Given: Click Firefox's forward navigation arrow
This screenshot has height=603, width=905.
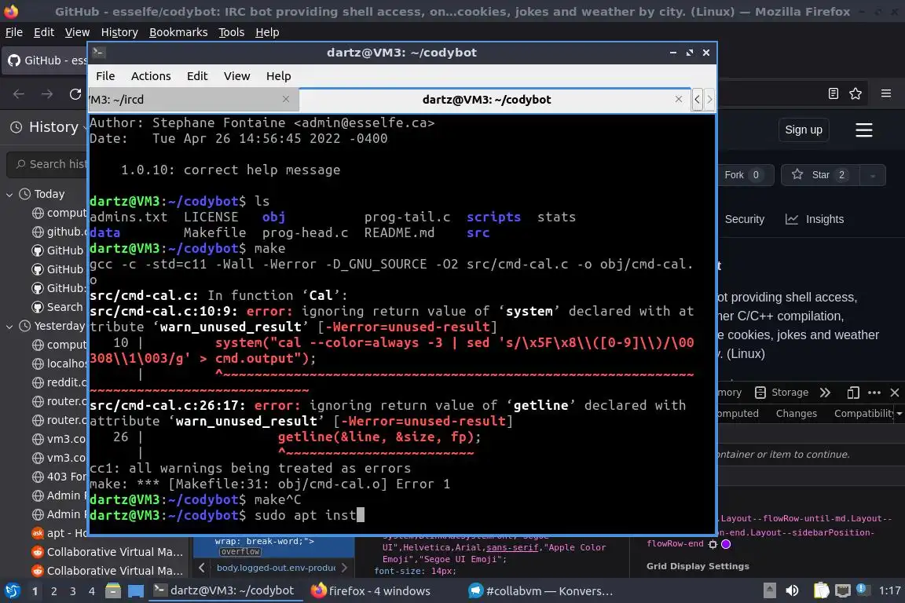Looking at the screenshot, I should click(x=47, y=94).
